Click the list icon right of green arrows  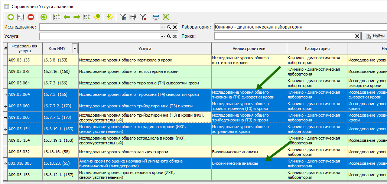pos(87,17)
